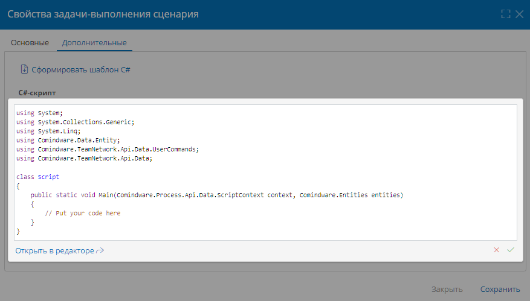Click the 'using Comindware.Data.Entity;' line
The image size is (530, 301).
[x=68, y=141]
